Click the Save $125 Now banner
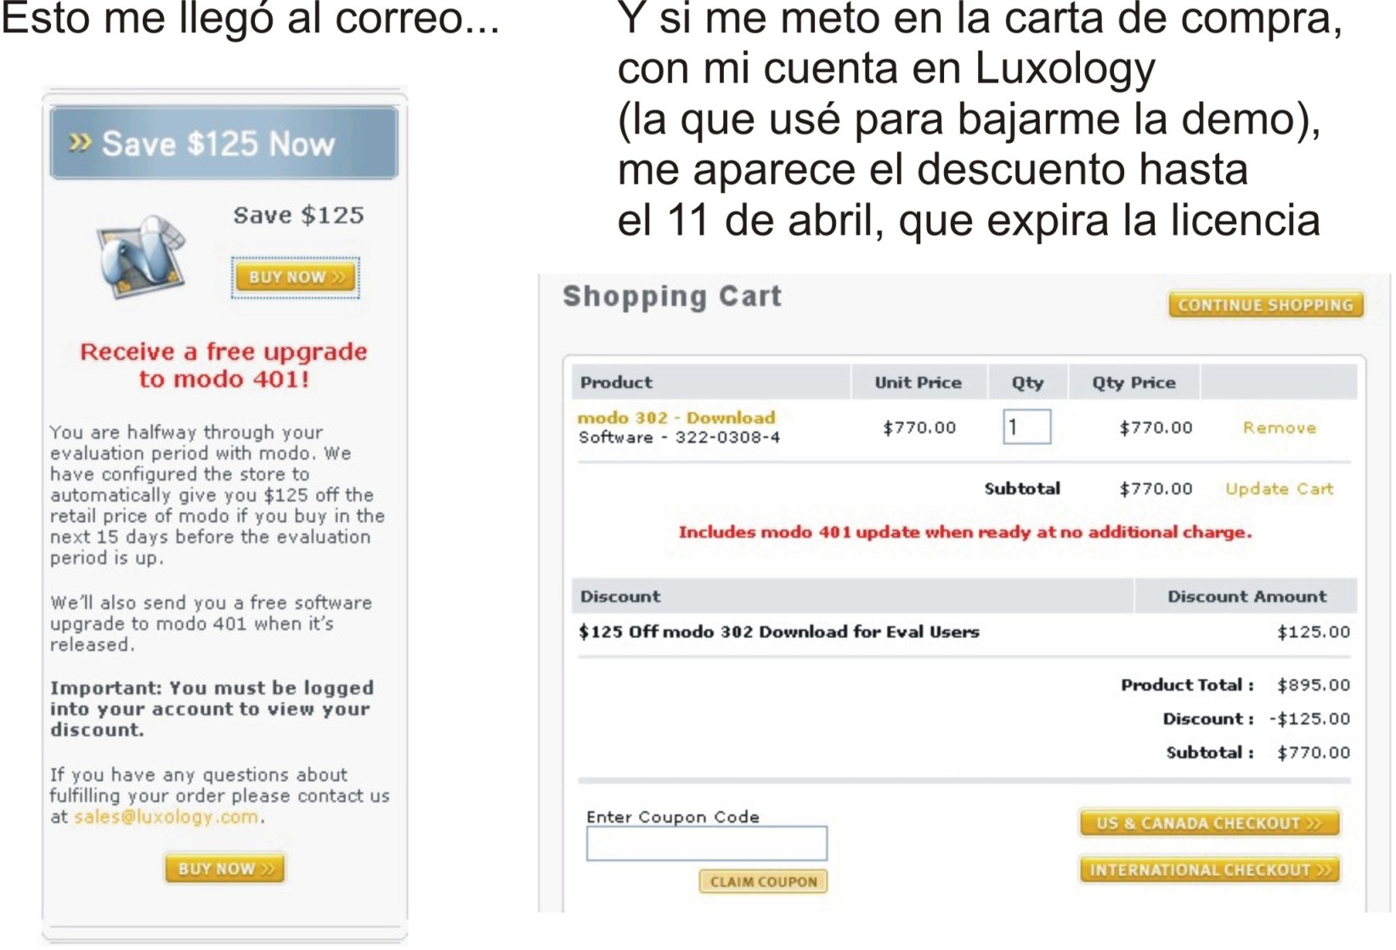 coord(223,144)
